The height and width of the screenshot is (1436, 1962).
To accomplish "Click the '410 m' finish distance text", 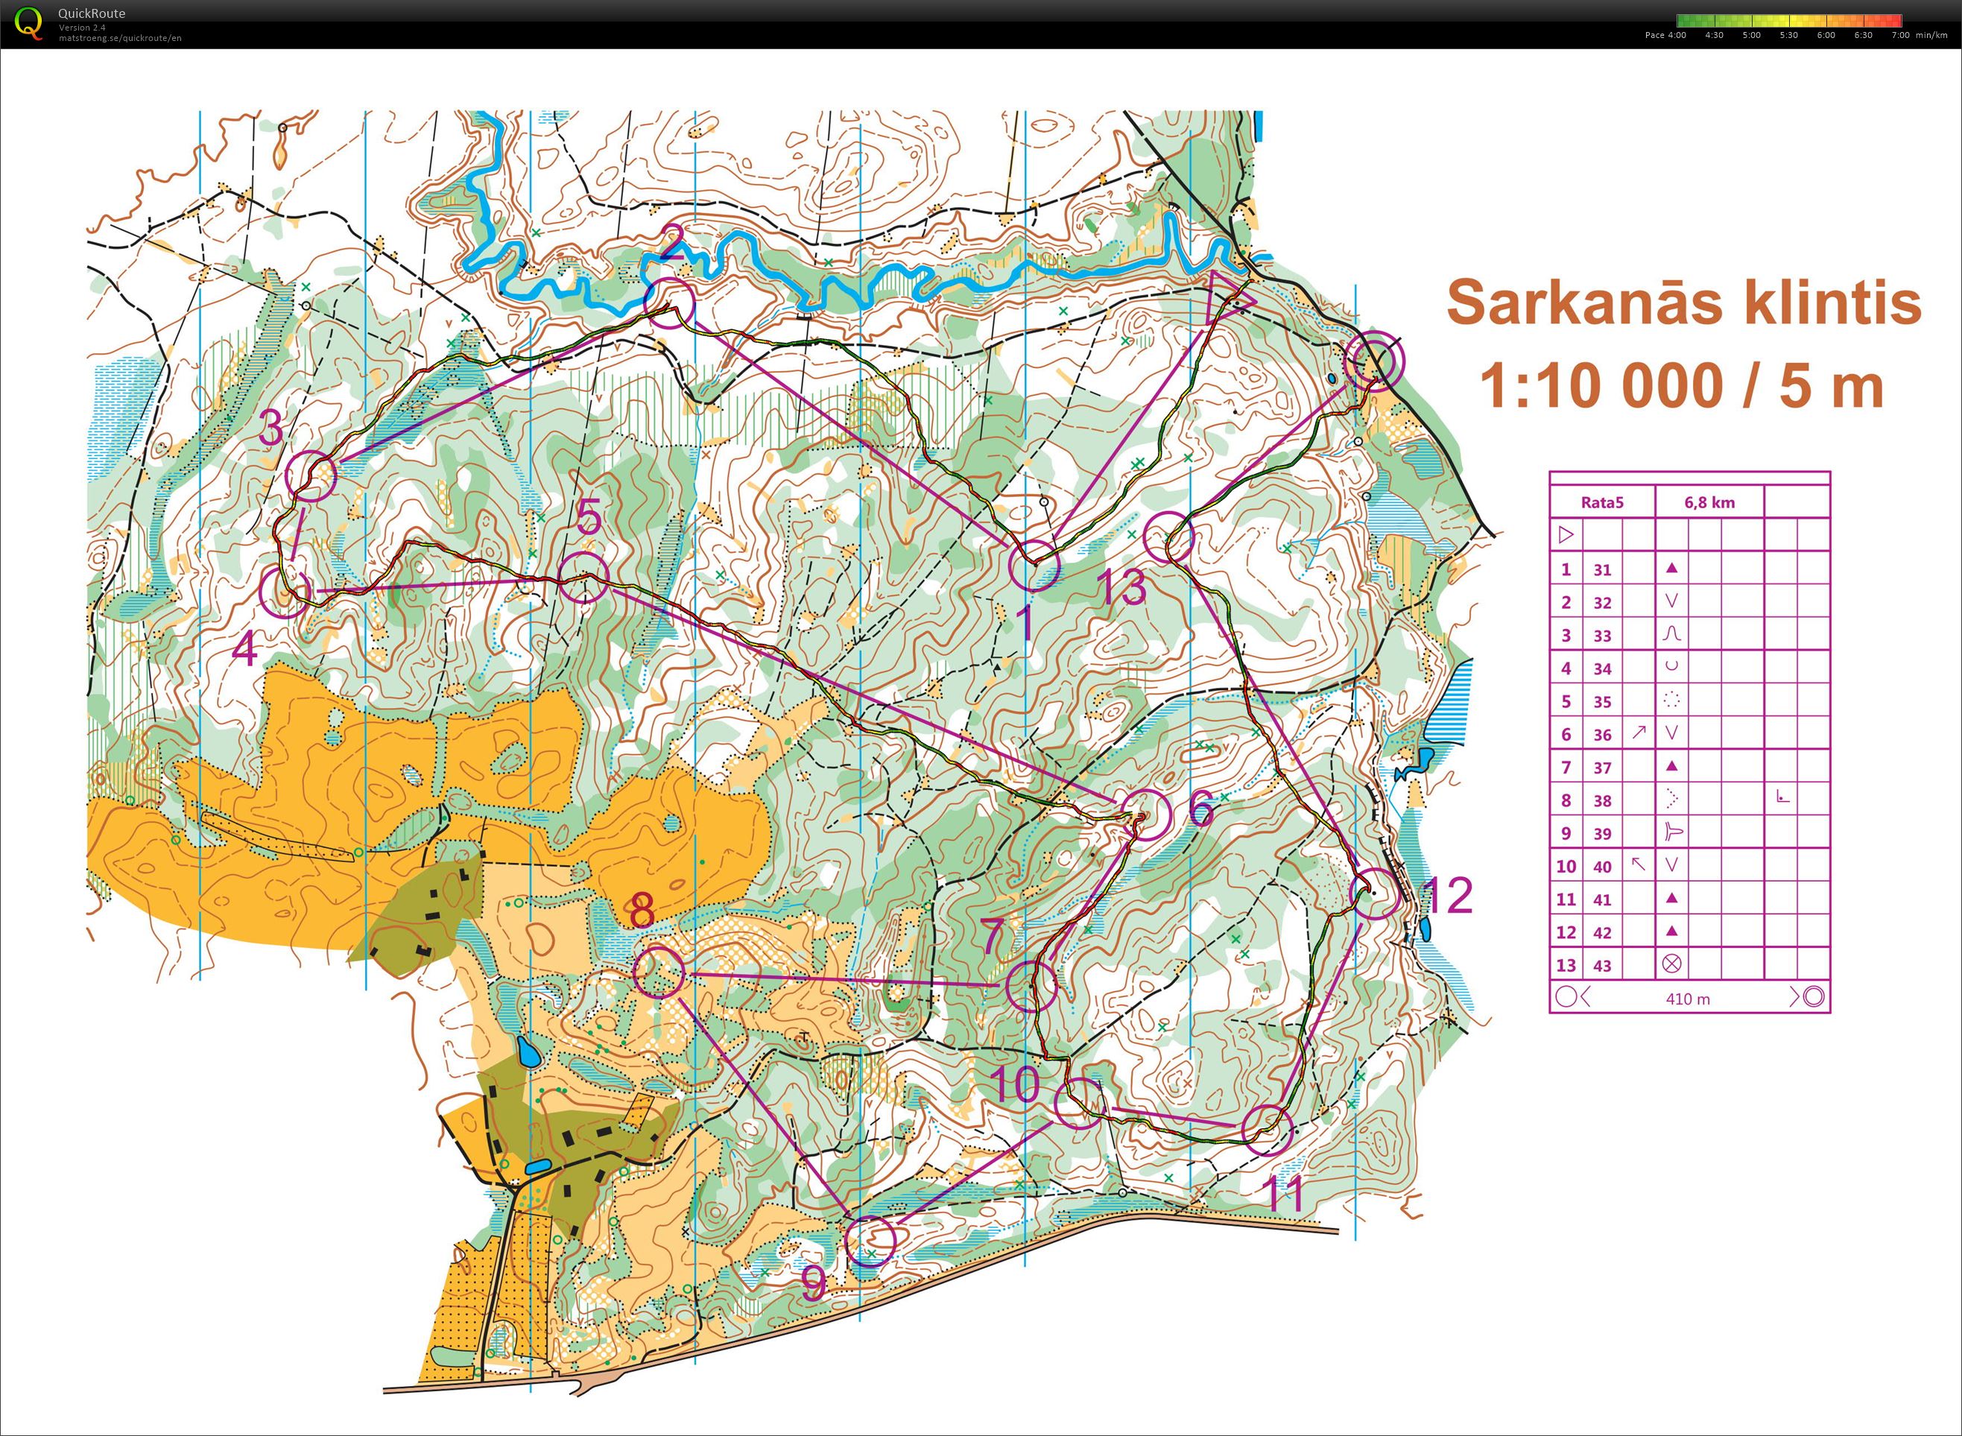I will (x=1689, y=999).
